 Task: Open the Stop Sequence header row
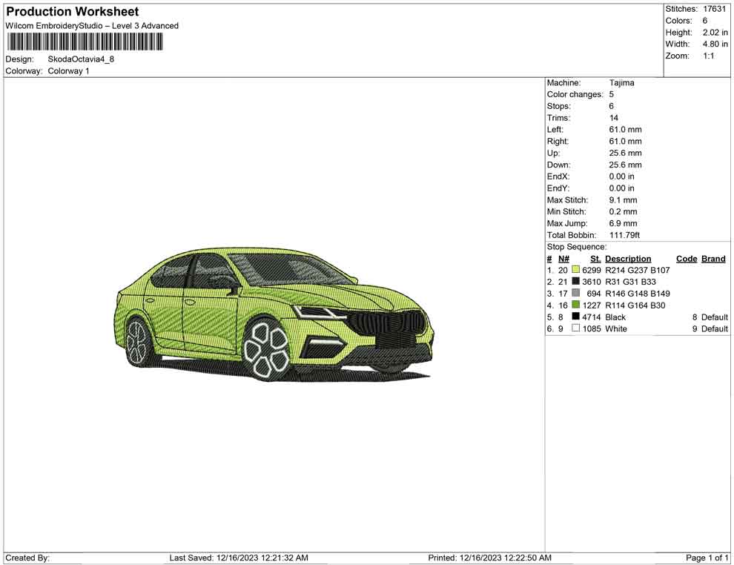576,246
